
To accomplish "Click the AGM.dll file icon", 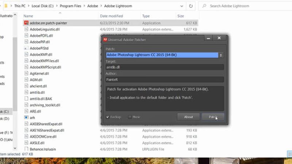I will pyautogui.click(x=26, y=80).
